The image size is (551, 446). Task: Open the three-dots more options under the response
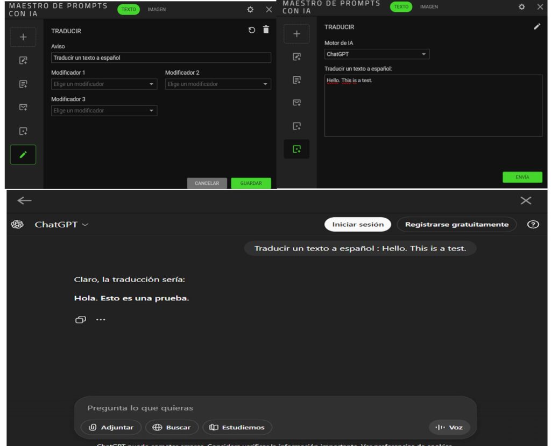(x=101, y=320)
